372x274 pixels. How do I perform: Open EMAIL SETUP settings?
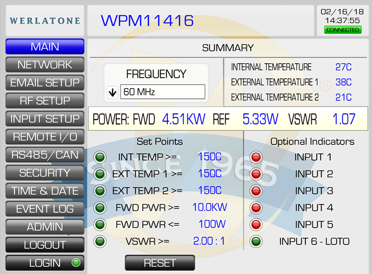pos(45,83)
